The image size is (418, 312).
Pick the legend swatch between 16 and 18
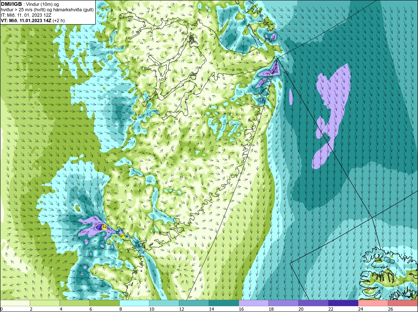[x=254, y=303]
